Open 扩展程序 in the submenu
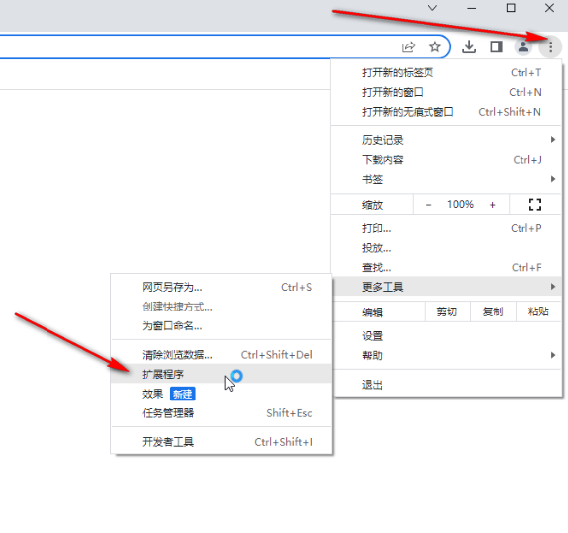The height and width of the screenshot is (533, 568). click(222, 375)
